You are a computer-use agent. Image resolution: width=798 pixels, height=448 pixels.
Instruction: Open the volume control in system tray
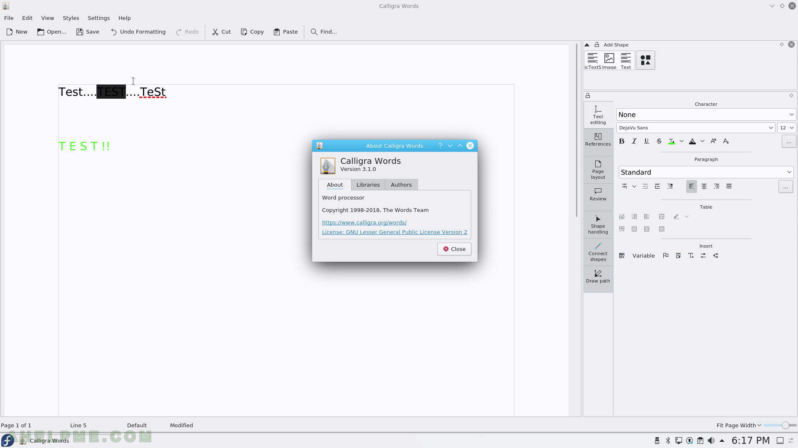(711, 441)
